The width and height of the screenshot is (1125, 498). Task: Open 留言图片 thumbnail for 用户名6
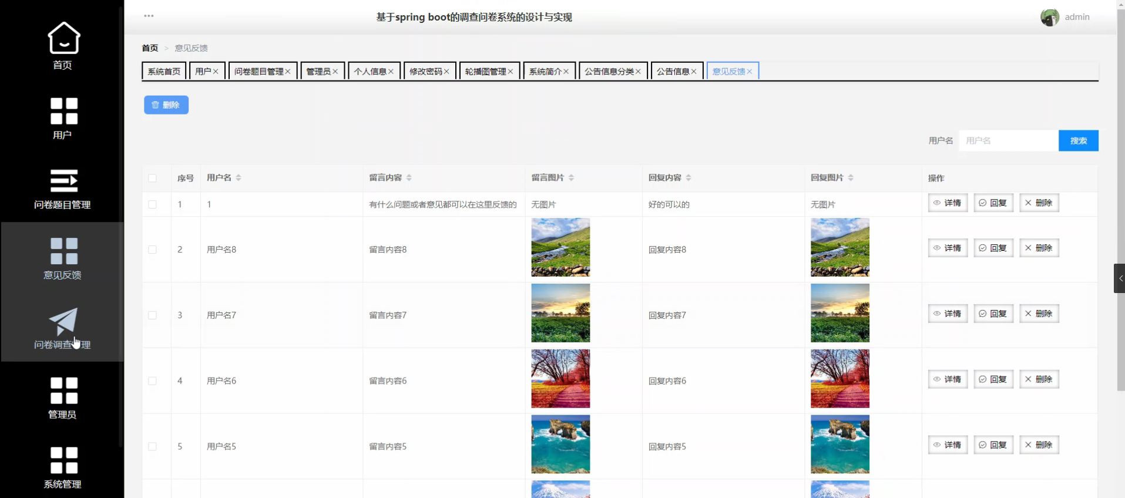(x=560, y=379)
